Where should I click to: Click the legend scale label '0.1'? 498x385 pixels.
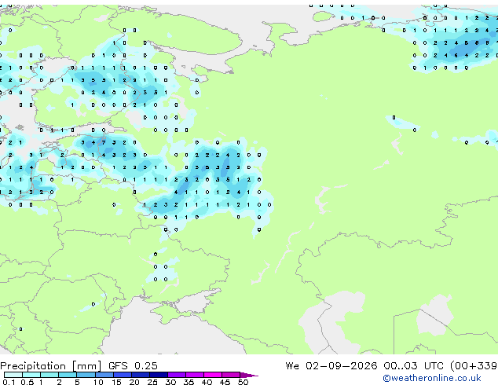pos(9,382)
